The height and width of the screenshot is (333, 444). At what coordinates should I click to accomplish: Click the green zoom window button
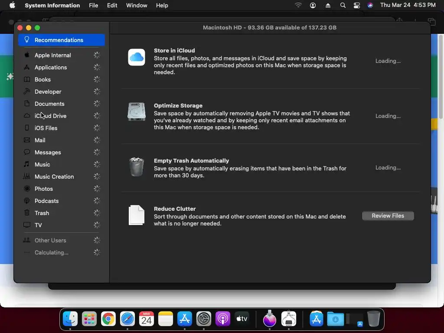click(37, 28)
